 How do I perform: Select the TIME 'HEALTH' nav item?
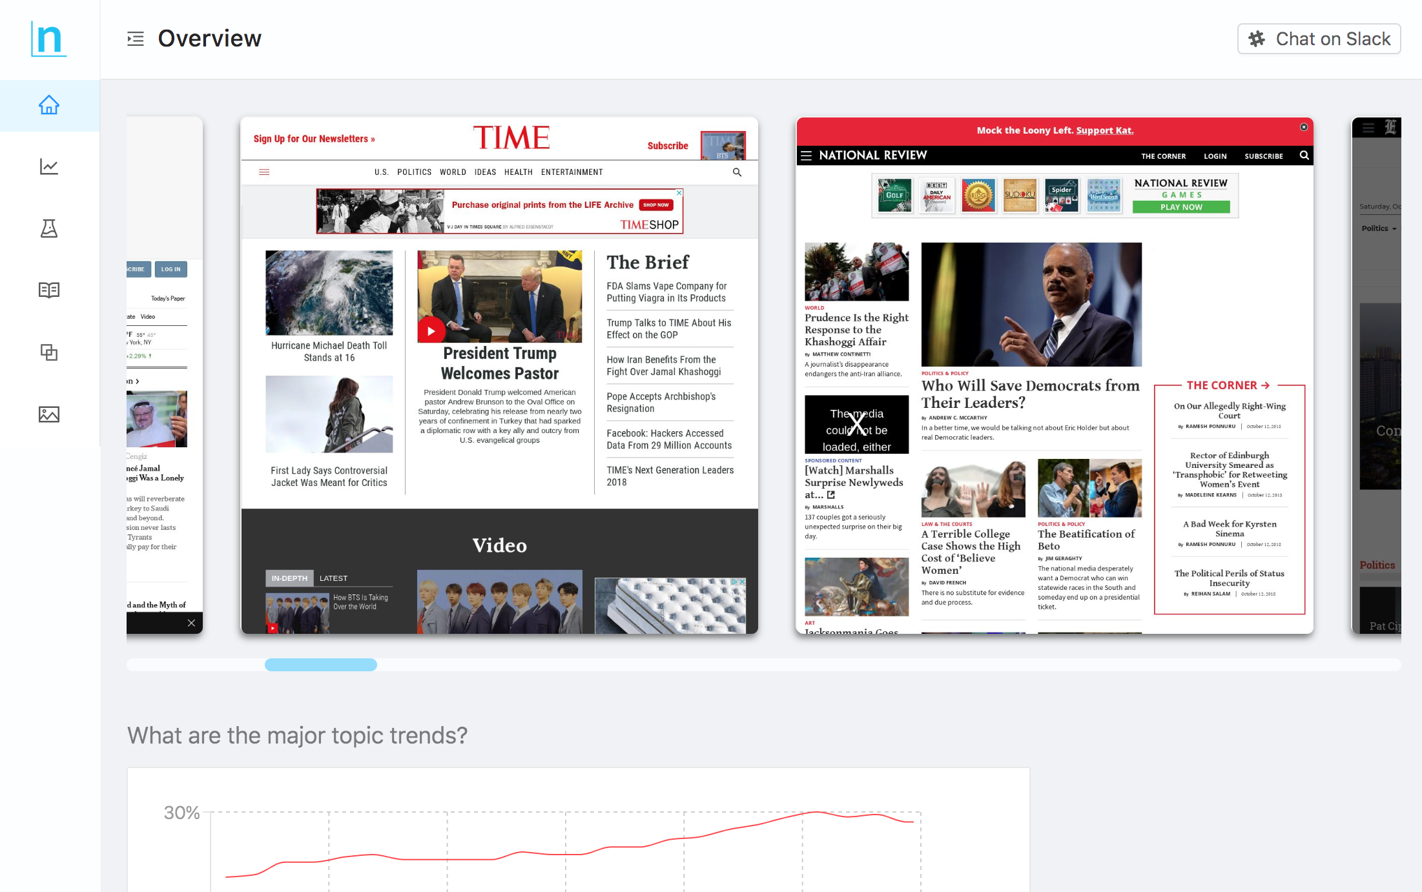(519, 172)
